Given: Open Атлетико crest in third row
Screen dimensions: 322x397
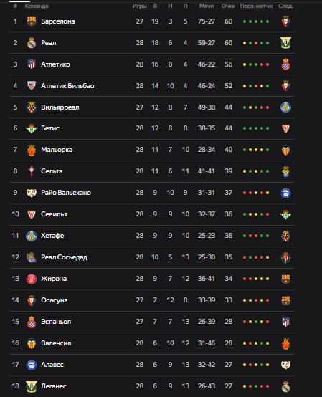Looking at the screenshot, I should pyautogui.click(x=32, y=64).
